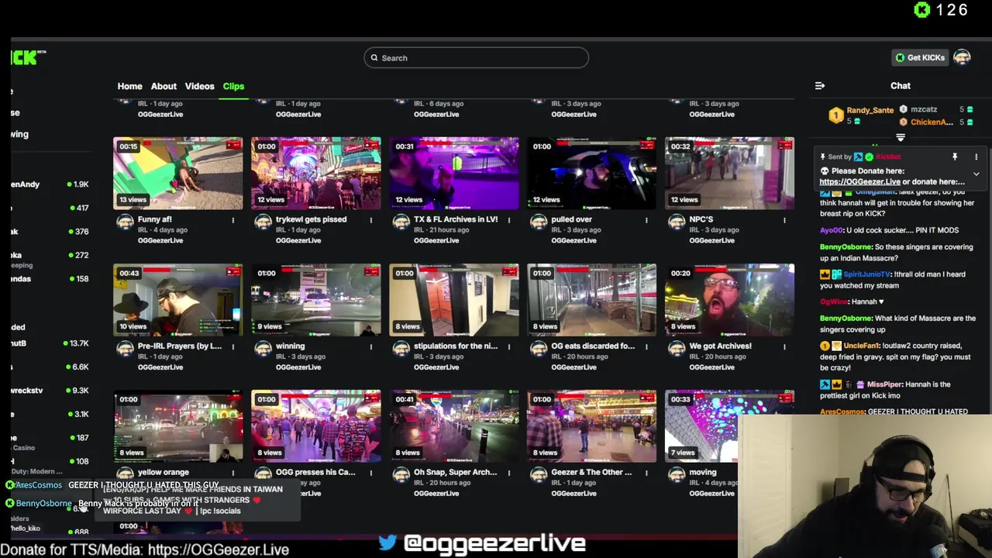This screenshot has width=992, height=558.
Task: Select the Clips tab
Action: 233,86
